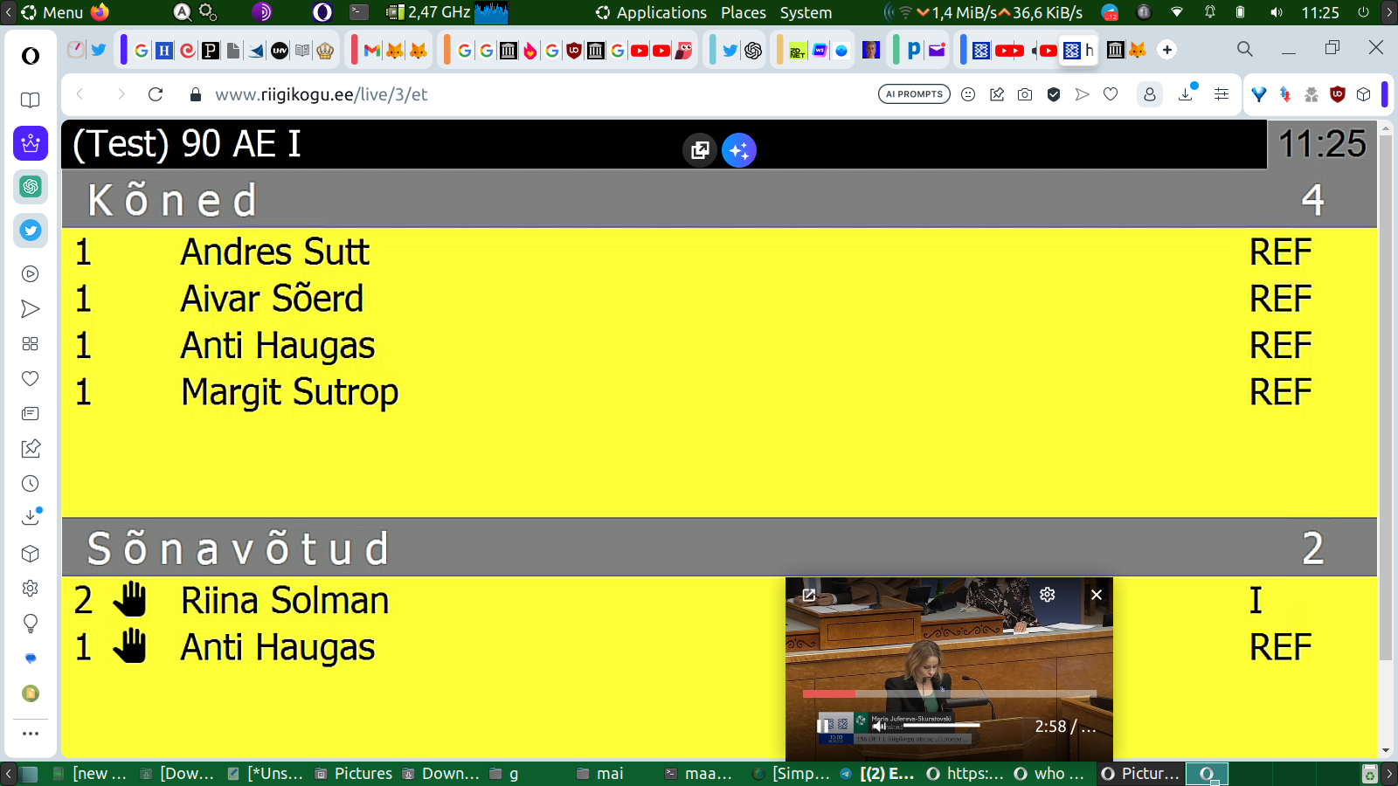Click the Sõnavõtud section header
This screenshot has height=786, width=1398.
(x=719, y=548)
